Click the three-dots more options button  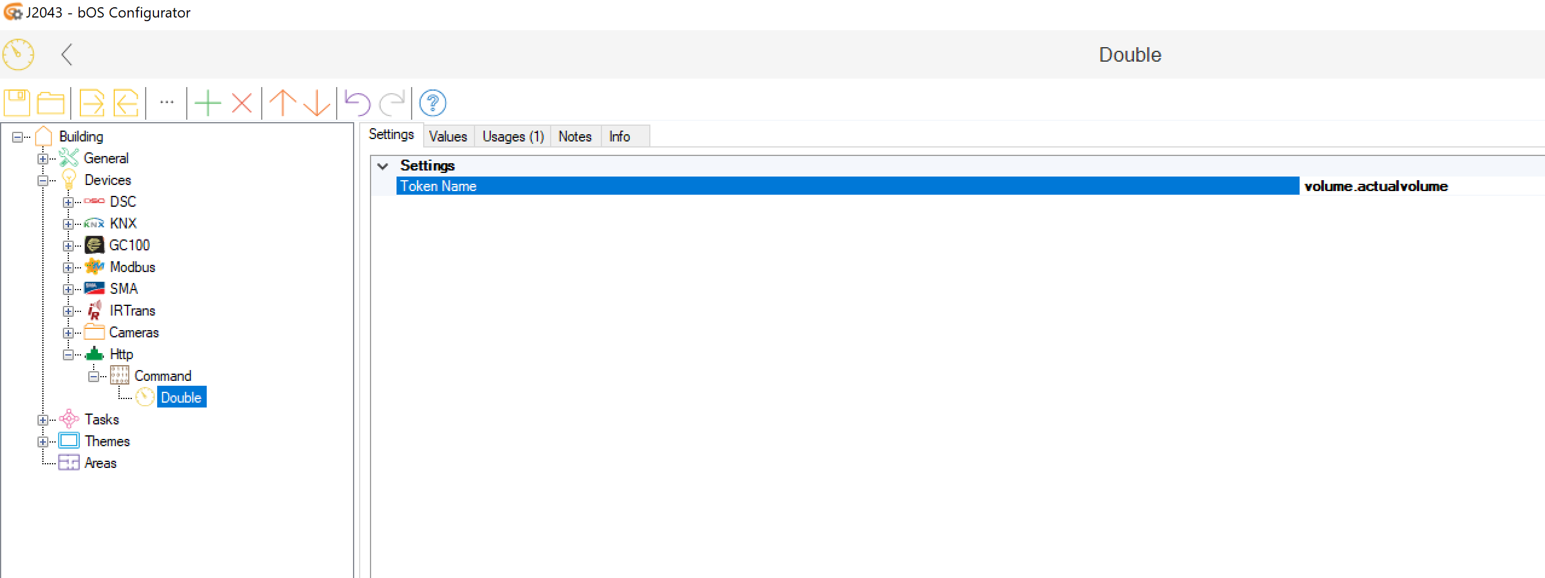167,103
